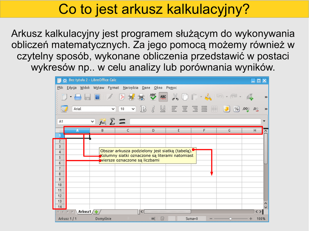Screen dimensions: 309x231
Task: Apply percent number format
Action: (236, 109)
